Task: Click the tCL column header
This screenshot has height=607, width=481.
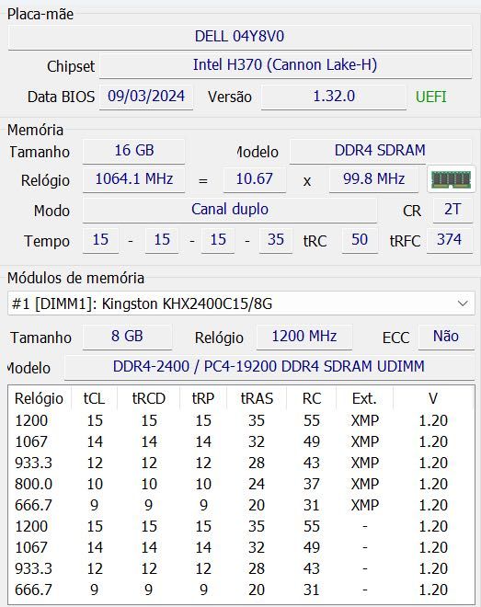Action: click(x=95, y=398)
